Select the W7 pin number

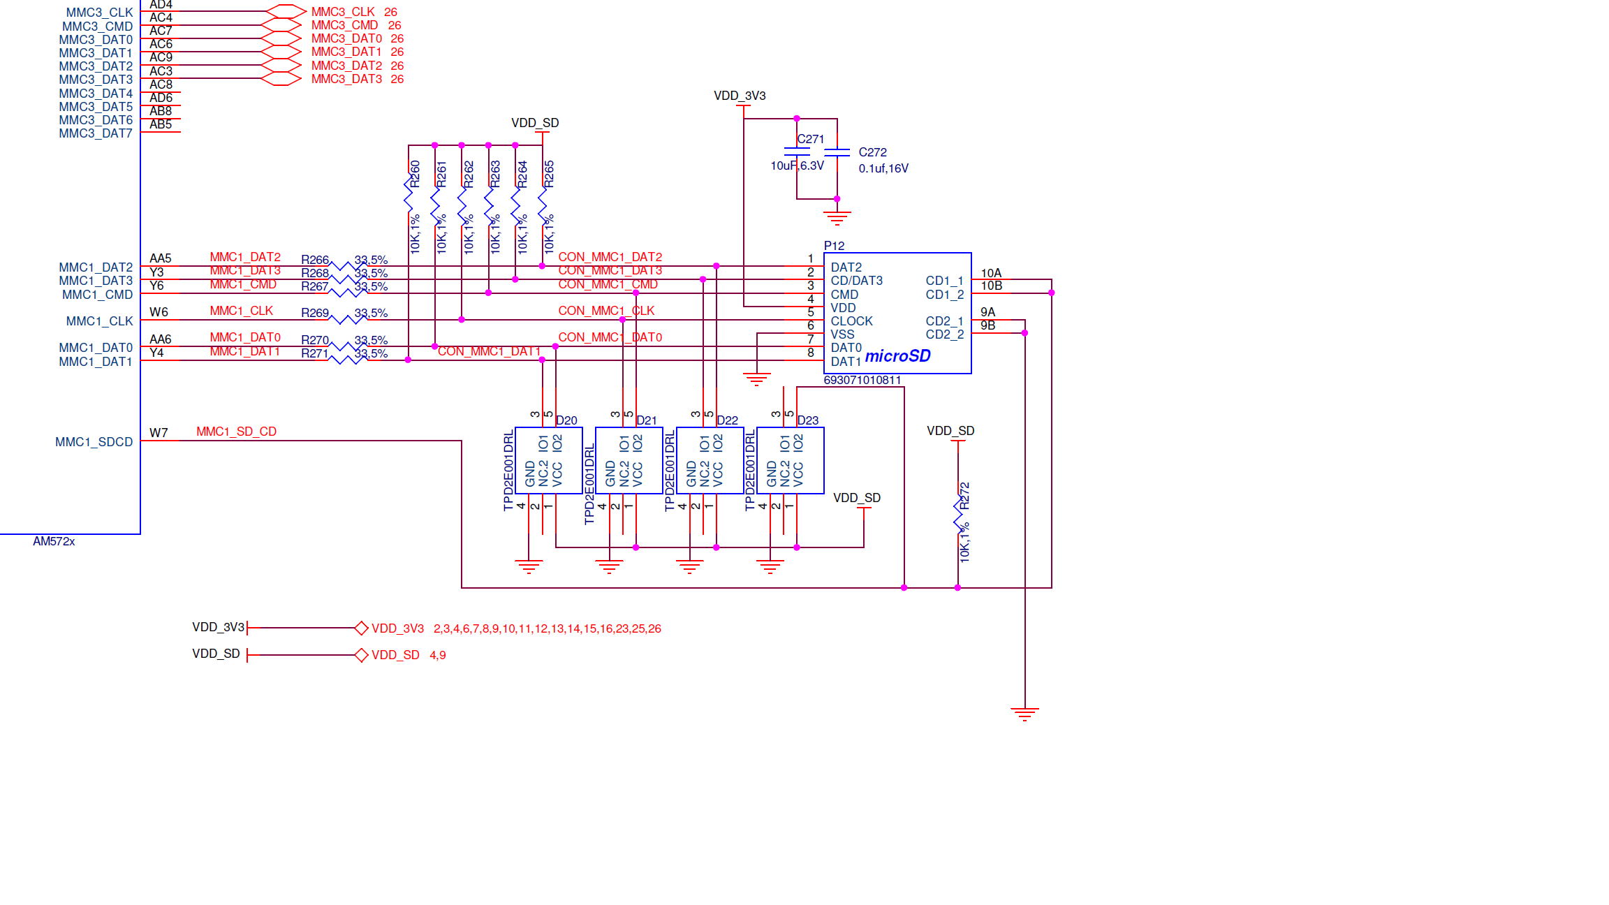point(159,433)
